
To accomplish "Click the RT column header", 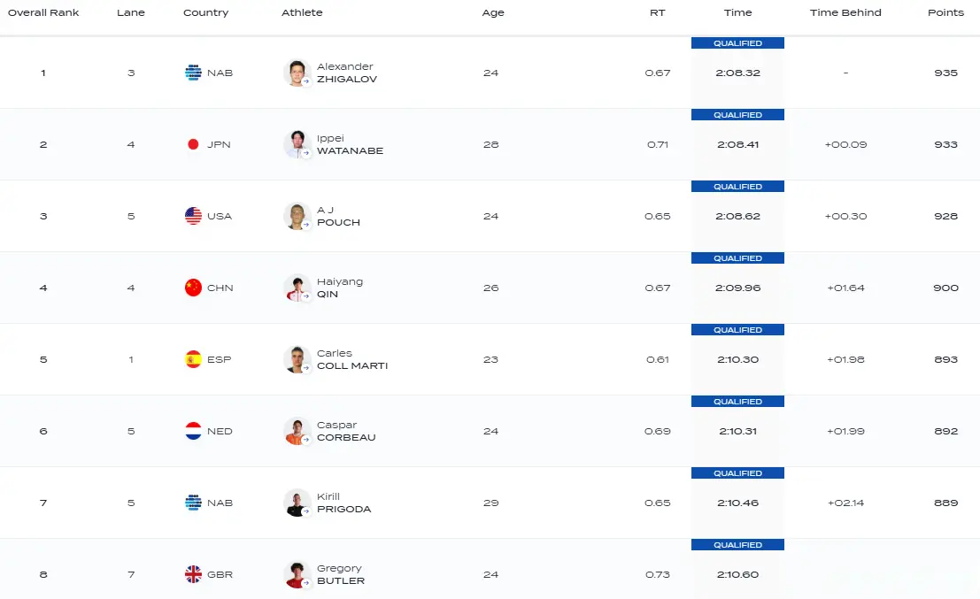I will [x=657, y=12].
